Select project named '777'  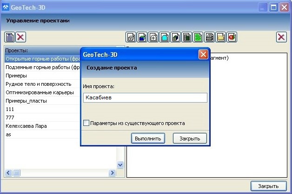[42, 118]
